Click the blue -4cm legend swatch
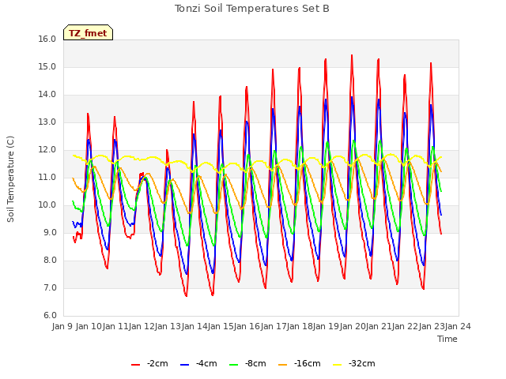Image resolution: width=506 pixels, height=379 pixels. click(x=184, y=365)
